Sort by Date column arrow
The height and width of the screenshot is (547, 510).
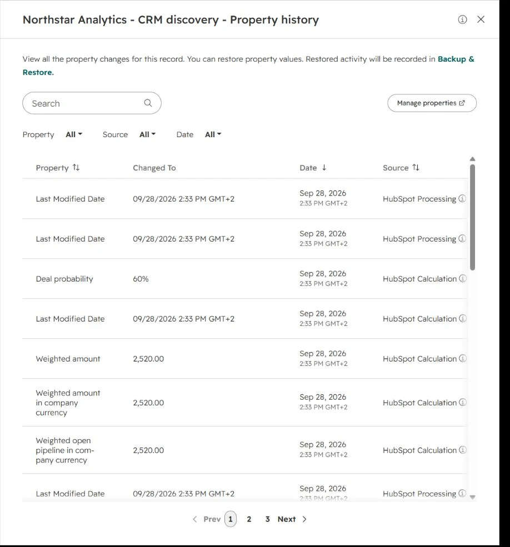(x=324, y=168)
